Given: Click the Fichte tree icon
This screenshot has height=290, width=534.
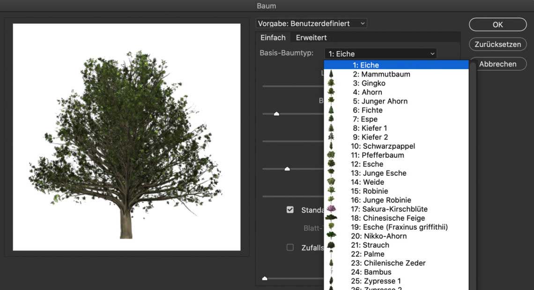Looking at the screenshot, I should 331,110.
